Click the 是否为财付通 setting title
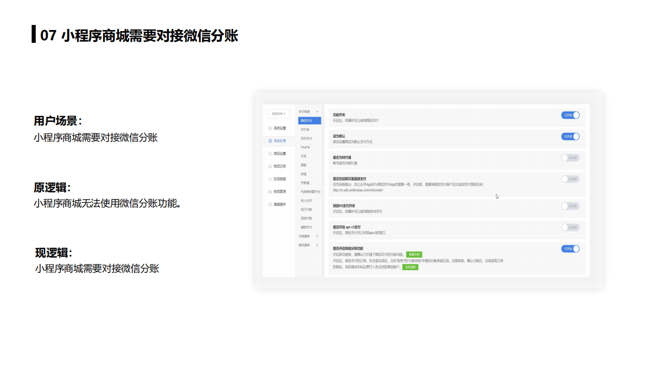Image resolution: width=653 pixels, height=367 pixels. click(x=342, y=158)
